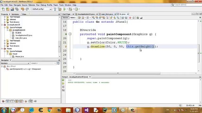Click the Undo arrow icon

(x=22, y=9)
